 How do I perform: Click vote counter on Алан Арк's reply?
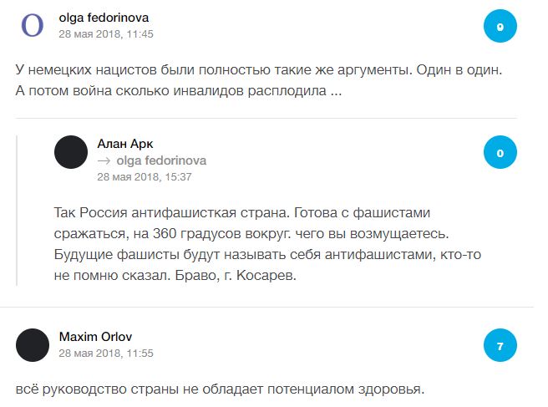coord(500,152)
